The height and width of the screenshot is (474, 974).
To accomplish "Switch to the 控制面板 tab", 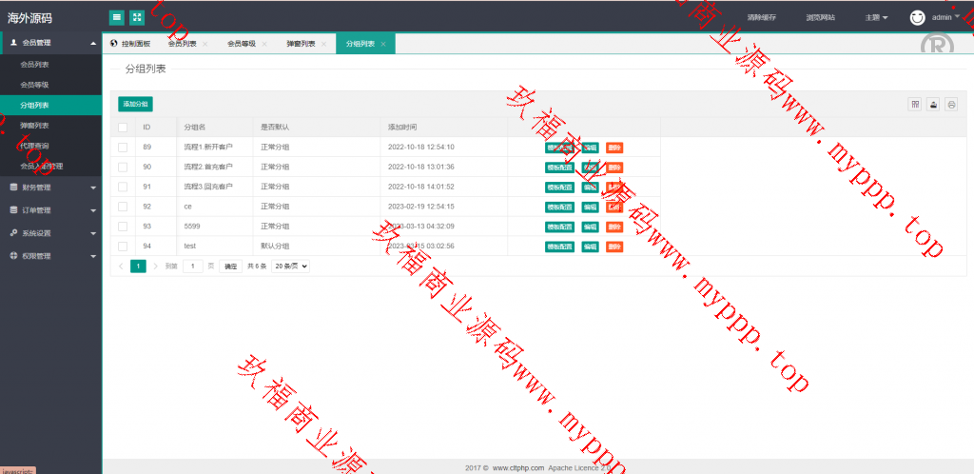I will coord(130,45).
